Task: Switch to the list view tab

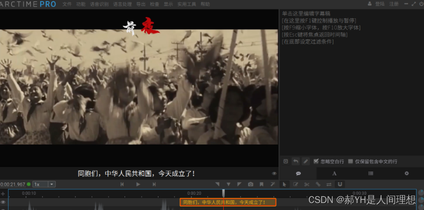Action: 371,174
